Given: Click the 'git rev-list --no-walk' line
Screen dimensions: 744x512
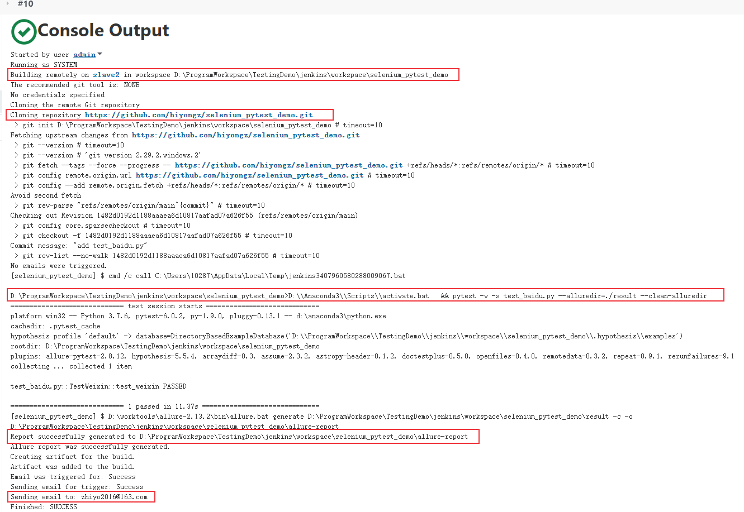Looking at the screenshot, I should pos(167,256).
